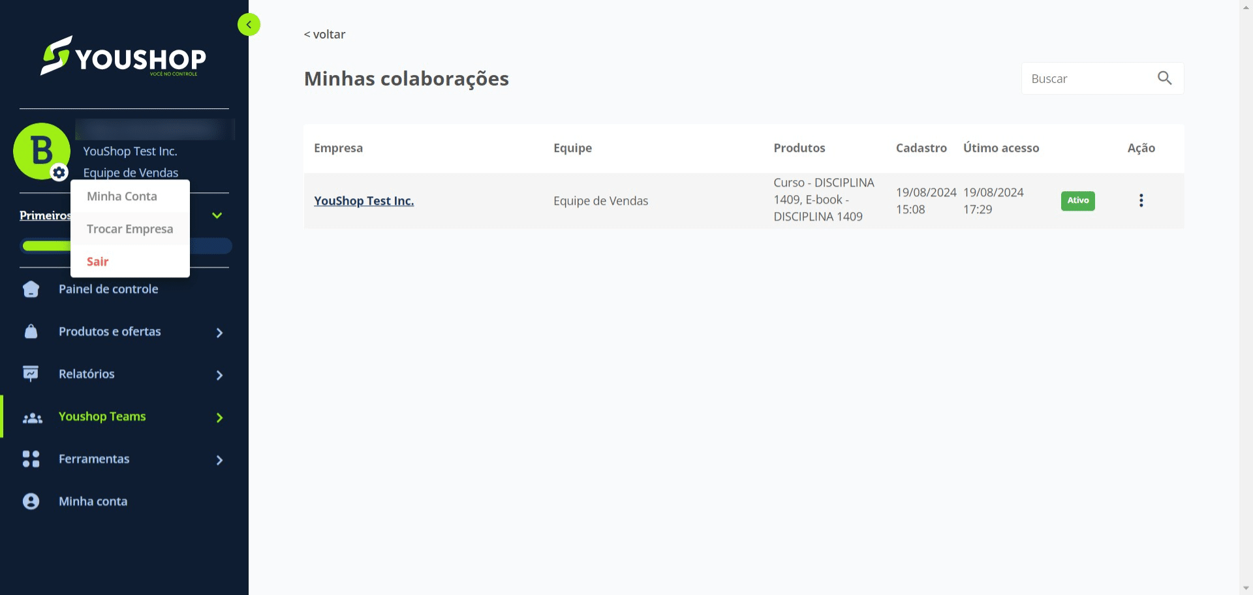
Task: Click the 19/08/2024 15:08 cadastro date
Action: click(x=926, y=201)
